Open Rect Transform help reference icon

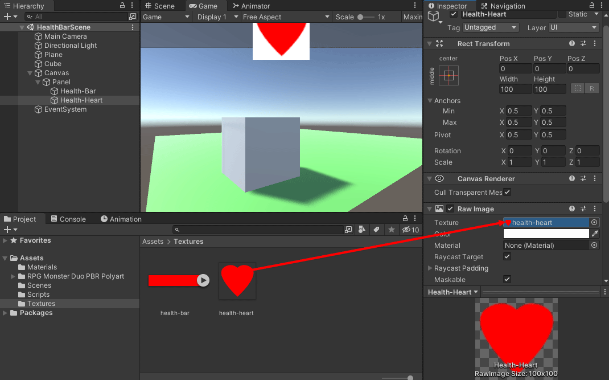tap(572, 44)
